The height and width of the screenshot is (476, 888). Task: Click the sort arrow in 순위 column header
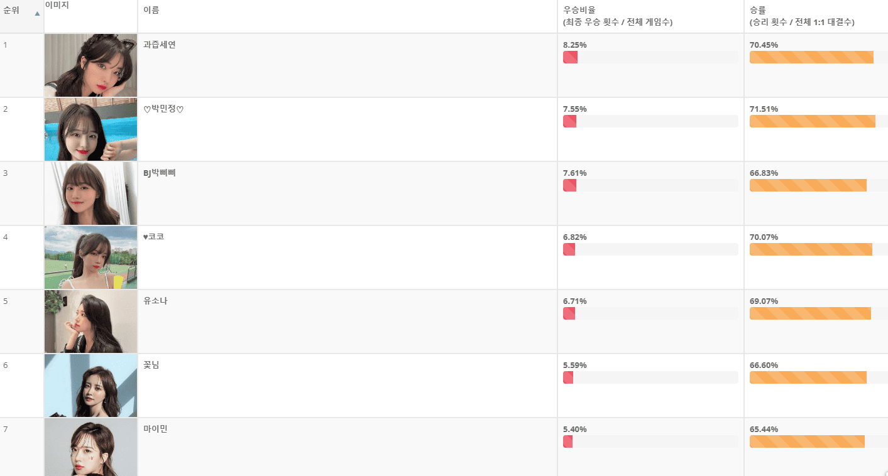pos(37,13)
